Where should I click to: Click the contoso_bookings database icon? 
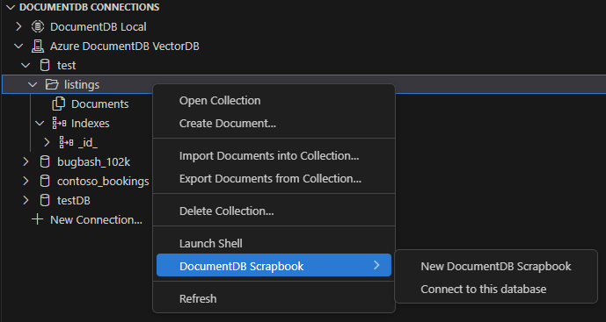(45, 181)
